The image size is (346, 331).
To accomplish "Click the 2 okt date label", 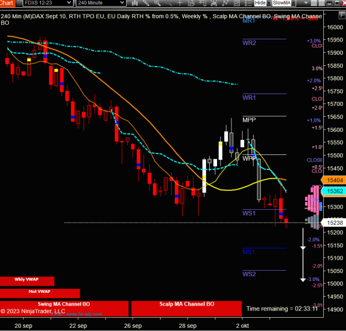I will click(x=242, y=325).
